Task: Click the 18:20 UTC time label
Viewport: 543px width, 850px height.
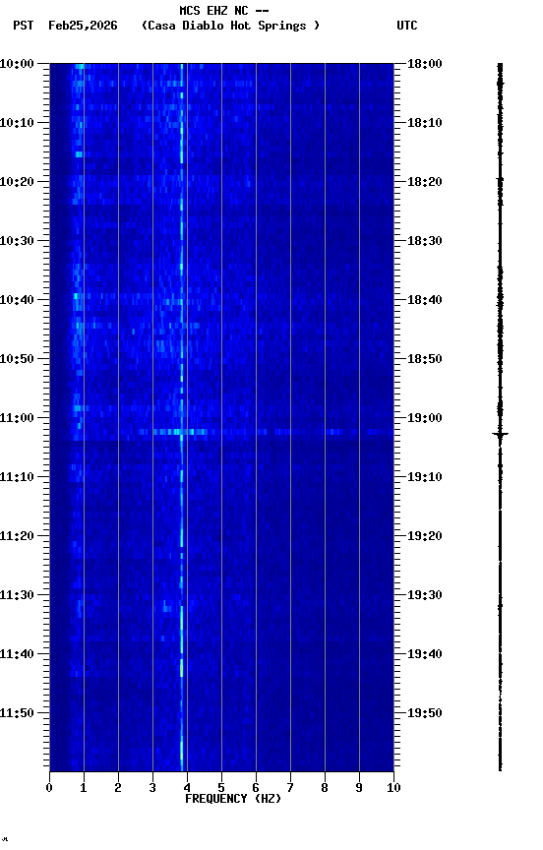Action: click(x=425, y=182)
